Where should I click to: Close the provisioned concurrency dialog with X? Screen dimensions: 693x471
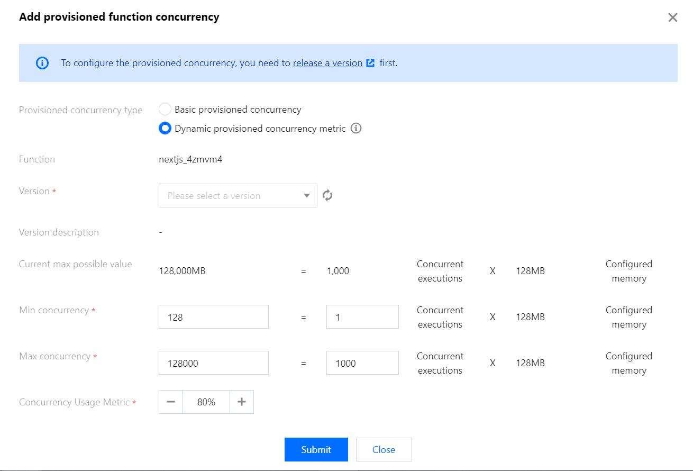(672, 17)
